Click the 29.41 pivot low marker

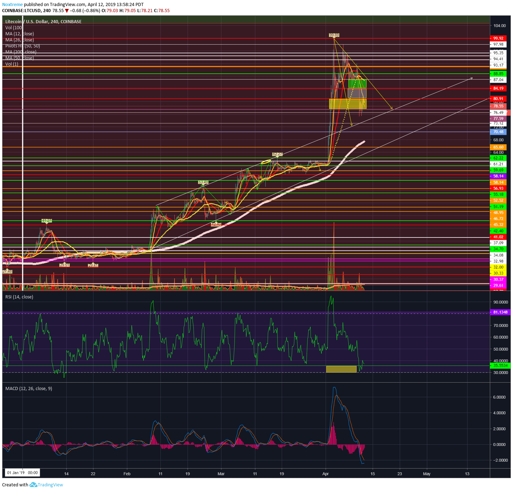tap(93, 265)
